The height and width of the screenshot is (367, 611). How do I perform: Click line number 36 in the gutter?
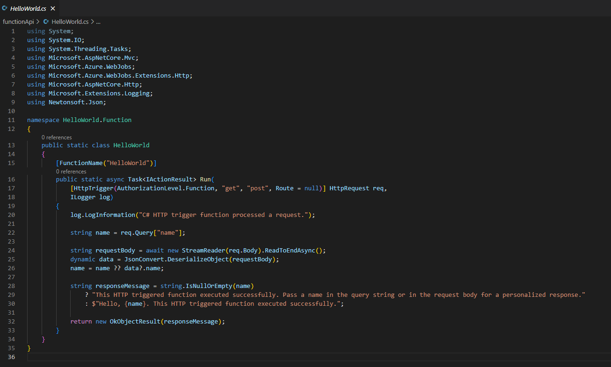[11, 357]
